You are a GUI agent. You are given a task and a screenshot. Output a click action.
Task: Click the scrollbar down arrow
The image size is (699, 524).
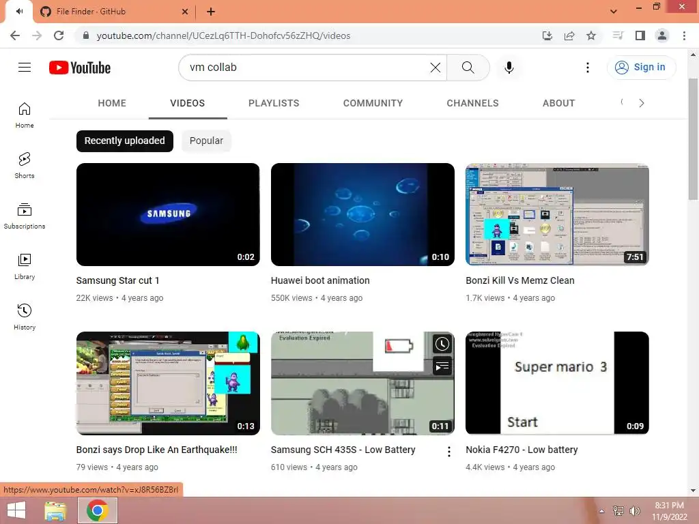[x=693, y=491]
